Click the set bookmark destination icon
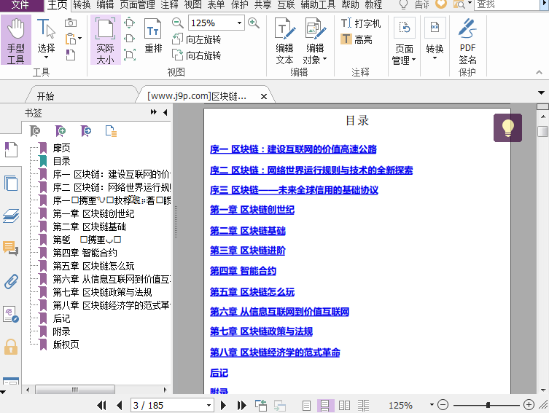The width and height of the screenshot is (549, 413). (x=86, y=131)
